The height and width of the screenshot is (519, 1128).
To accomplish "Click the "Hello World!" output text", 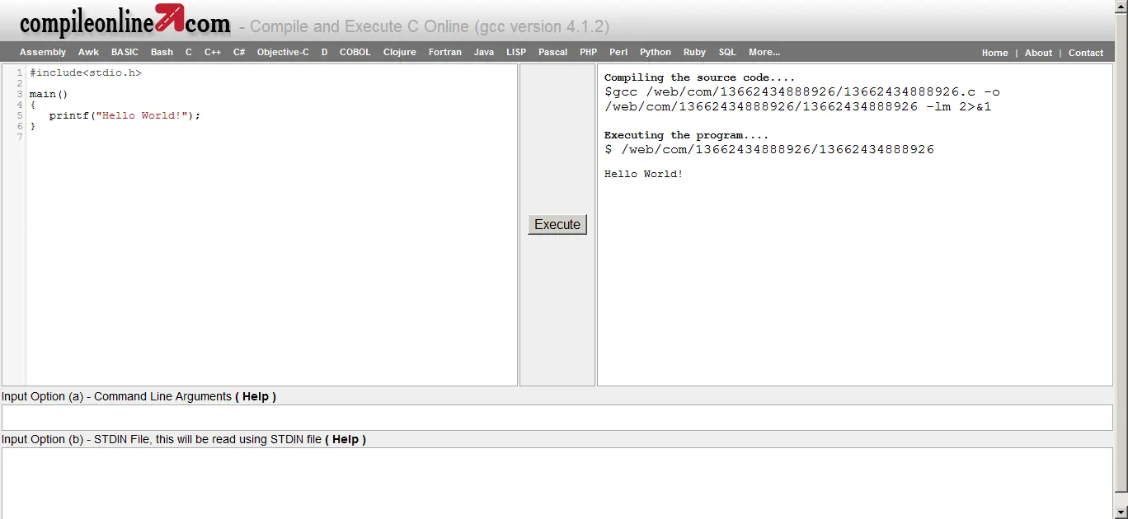I will tap(644, 174).
